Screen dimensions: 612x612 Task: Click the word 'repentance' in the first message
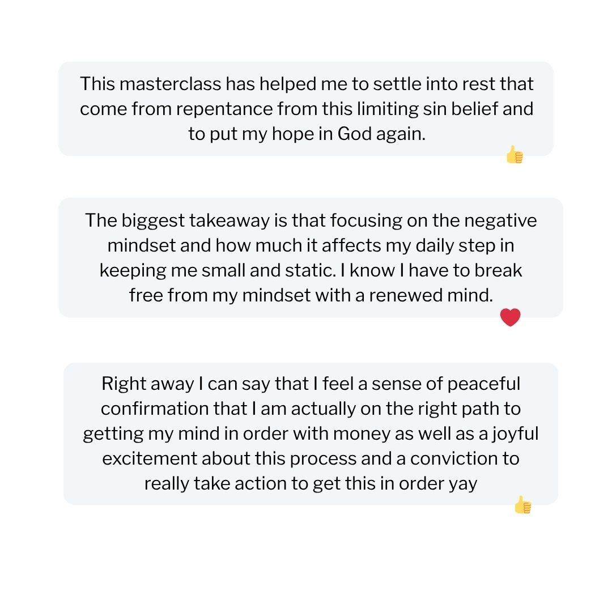(224, 109)
